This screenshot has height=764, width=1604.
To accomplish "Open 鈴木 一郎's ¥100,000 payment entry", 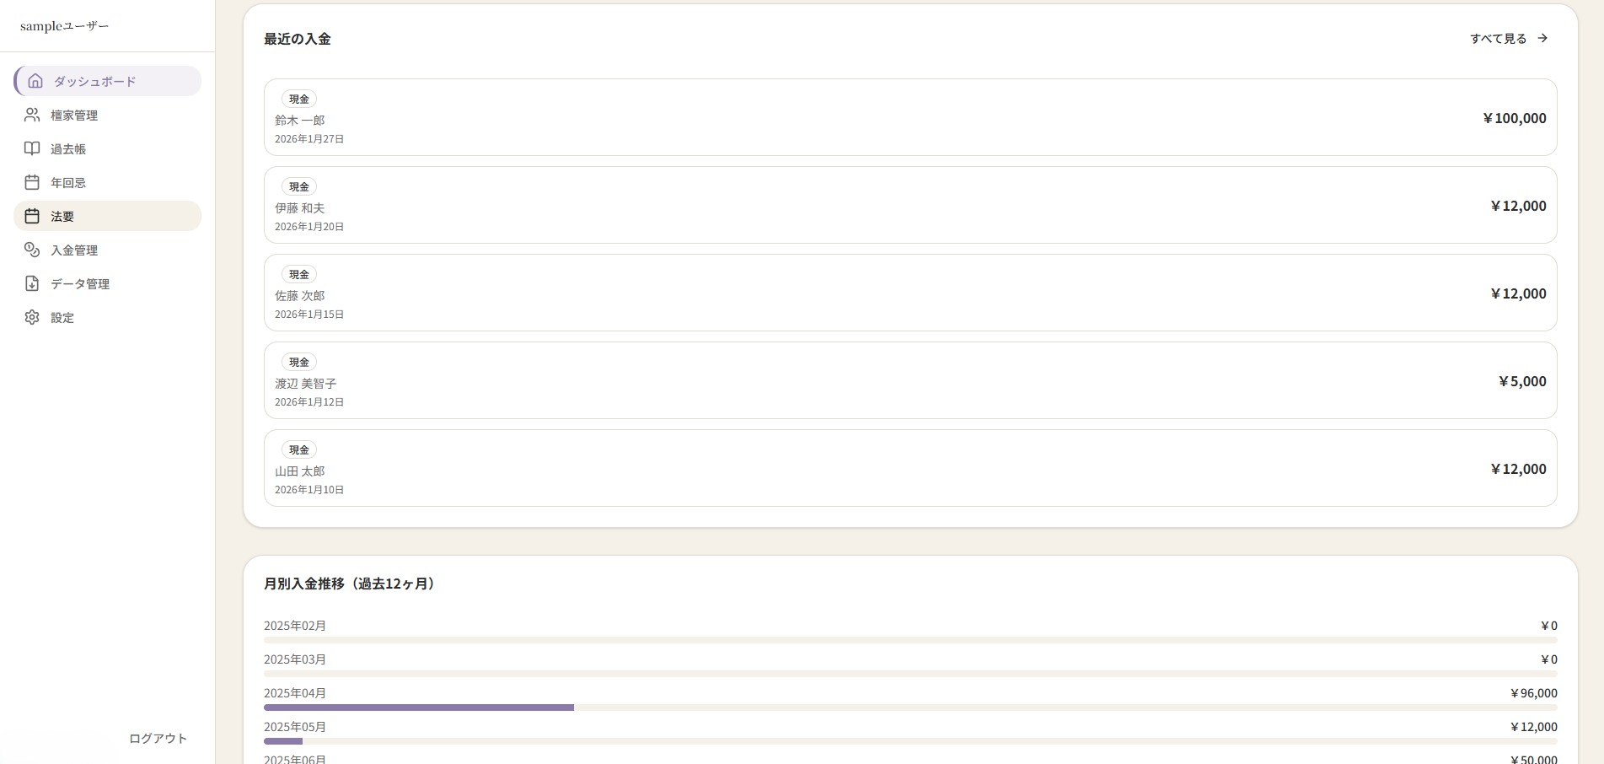I will [x=910, y=117].
